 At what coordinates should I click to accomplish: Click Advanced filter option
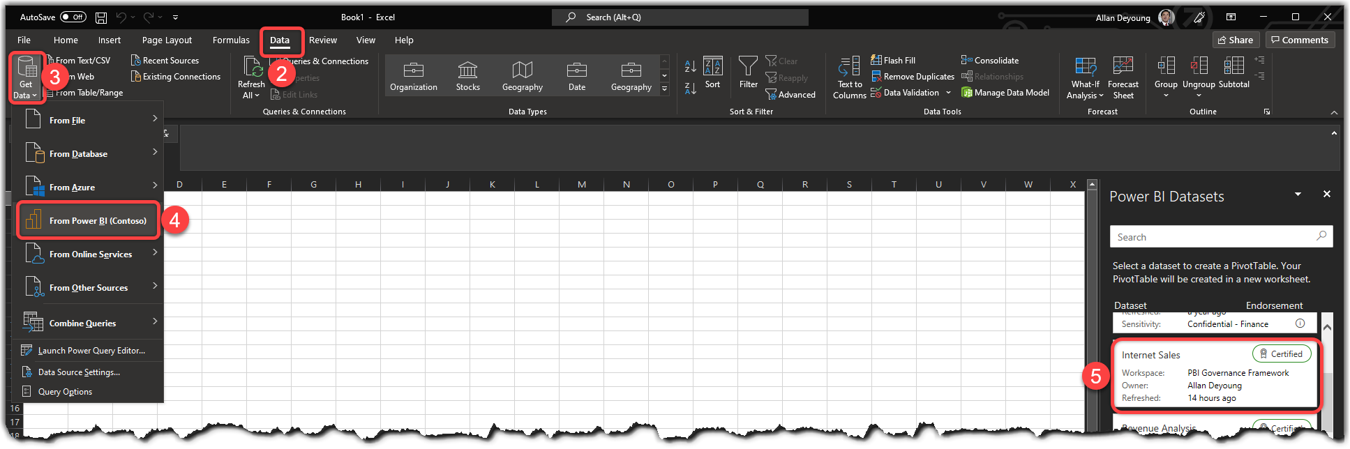(790, 94)
